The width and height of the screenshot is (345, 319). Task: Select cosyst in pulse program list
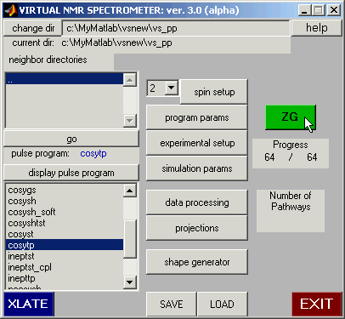pos(65,234)
